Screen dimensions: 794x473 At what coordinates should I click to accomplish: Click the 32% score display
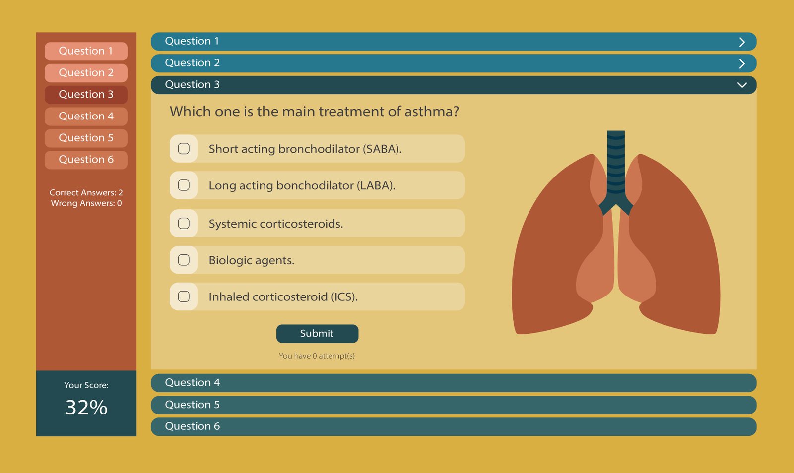86,408
